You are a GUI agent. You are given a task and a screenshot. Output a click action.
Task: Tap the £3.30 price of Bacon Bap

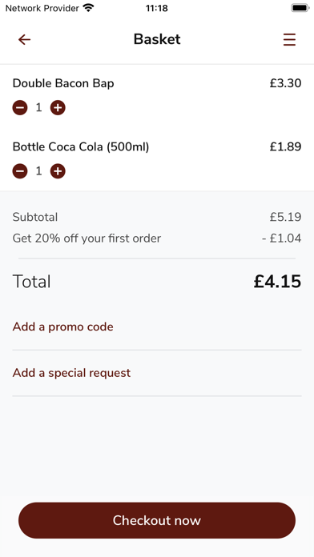coord(285,83)
